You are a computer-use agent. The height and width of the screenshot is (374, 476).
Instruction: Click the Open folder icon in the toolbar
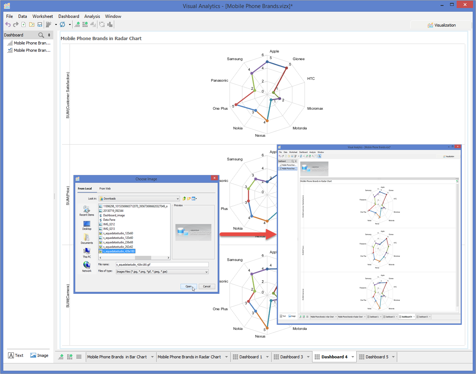[x=32, y=24]
